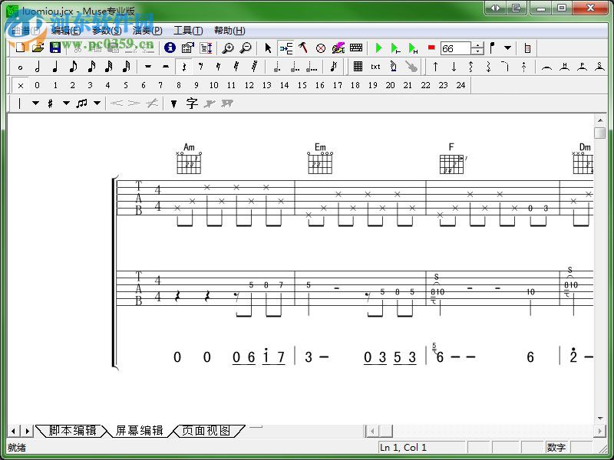Screen dimensions: 614x460
Task: Open the note grouping dropdown arrow
Action: pos(97,103)
